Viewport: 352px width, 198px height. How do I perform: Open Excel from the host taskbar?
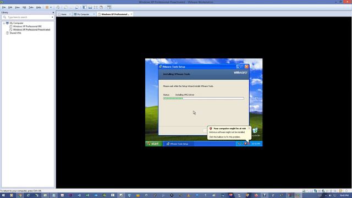click(87, 195)
